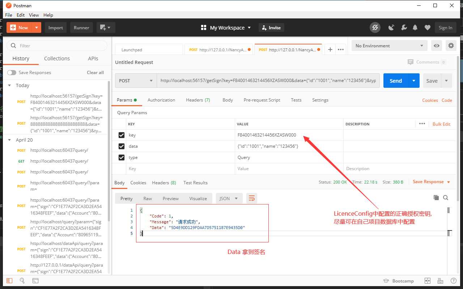Viewport: 463px width, 289px height.
Task: Click the request URL input field
Action: point(268,81)
